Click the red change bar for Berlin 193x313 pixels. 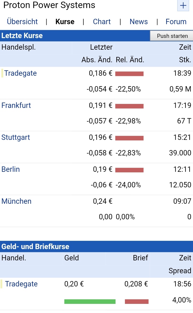click(x=129, y=170)
